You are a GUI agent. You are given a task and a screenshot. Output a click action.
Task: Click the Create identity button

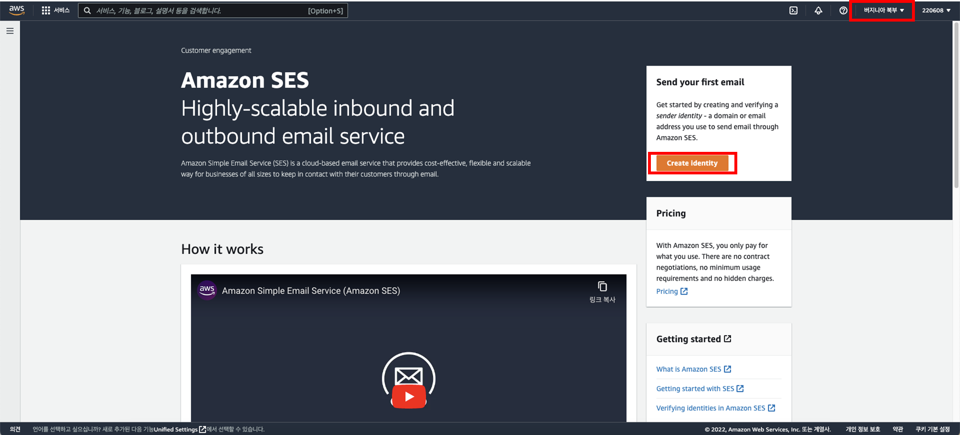pyautogui.click(x=692, y=163)
